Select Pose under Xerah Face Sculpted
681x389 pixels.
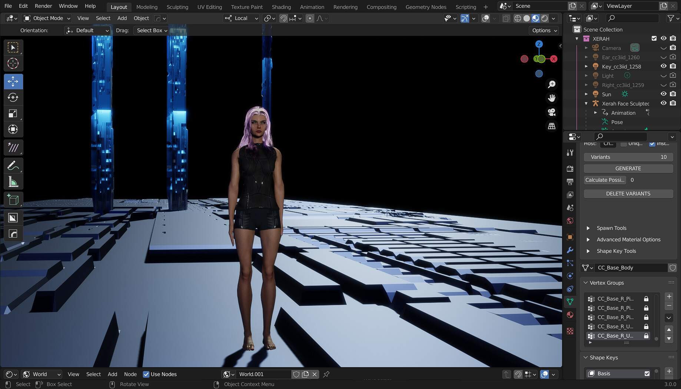click(x=617, y=122)
